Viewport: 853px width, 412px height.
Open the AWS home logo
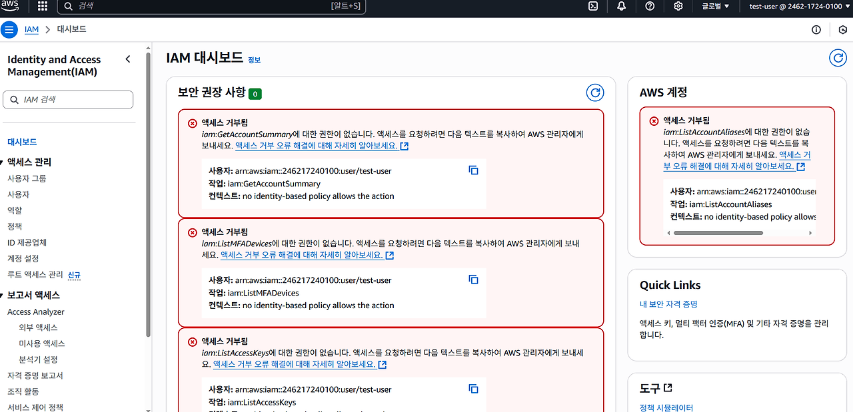11,6
